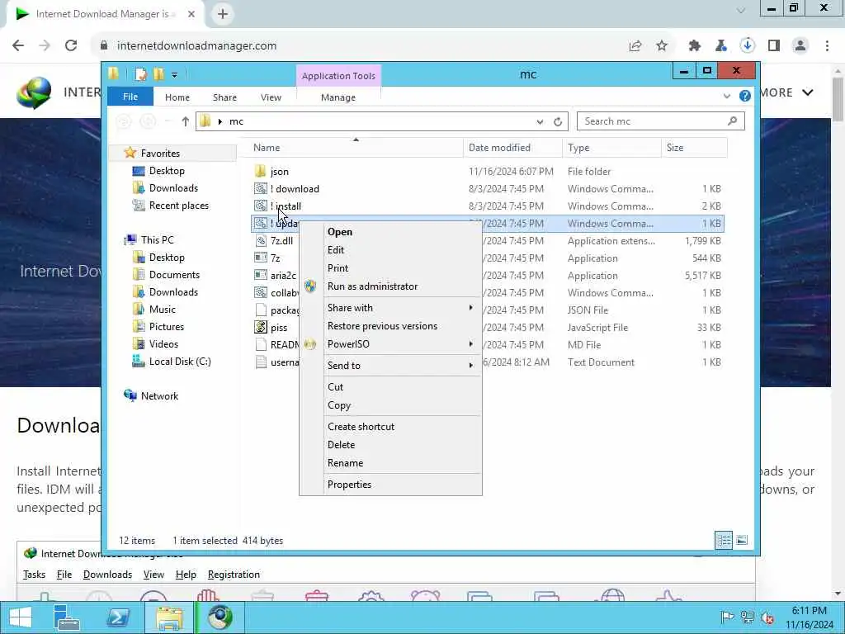This screenshot has width=845, height=634.
Task: Refresh the mc folder address bar
Action: click(558, 122)
